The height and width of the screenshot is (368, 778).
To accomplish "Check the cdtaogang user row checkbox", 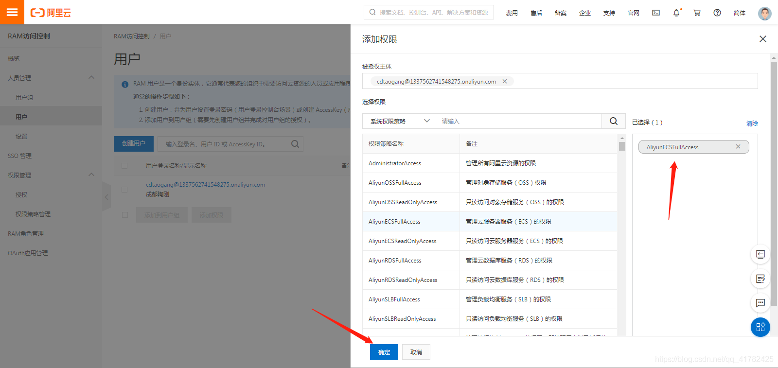I will coord(124,190).
